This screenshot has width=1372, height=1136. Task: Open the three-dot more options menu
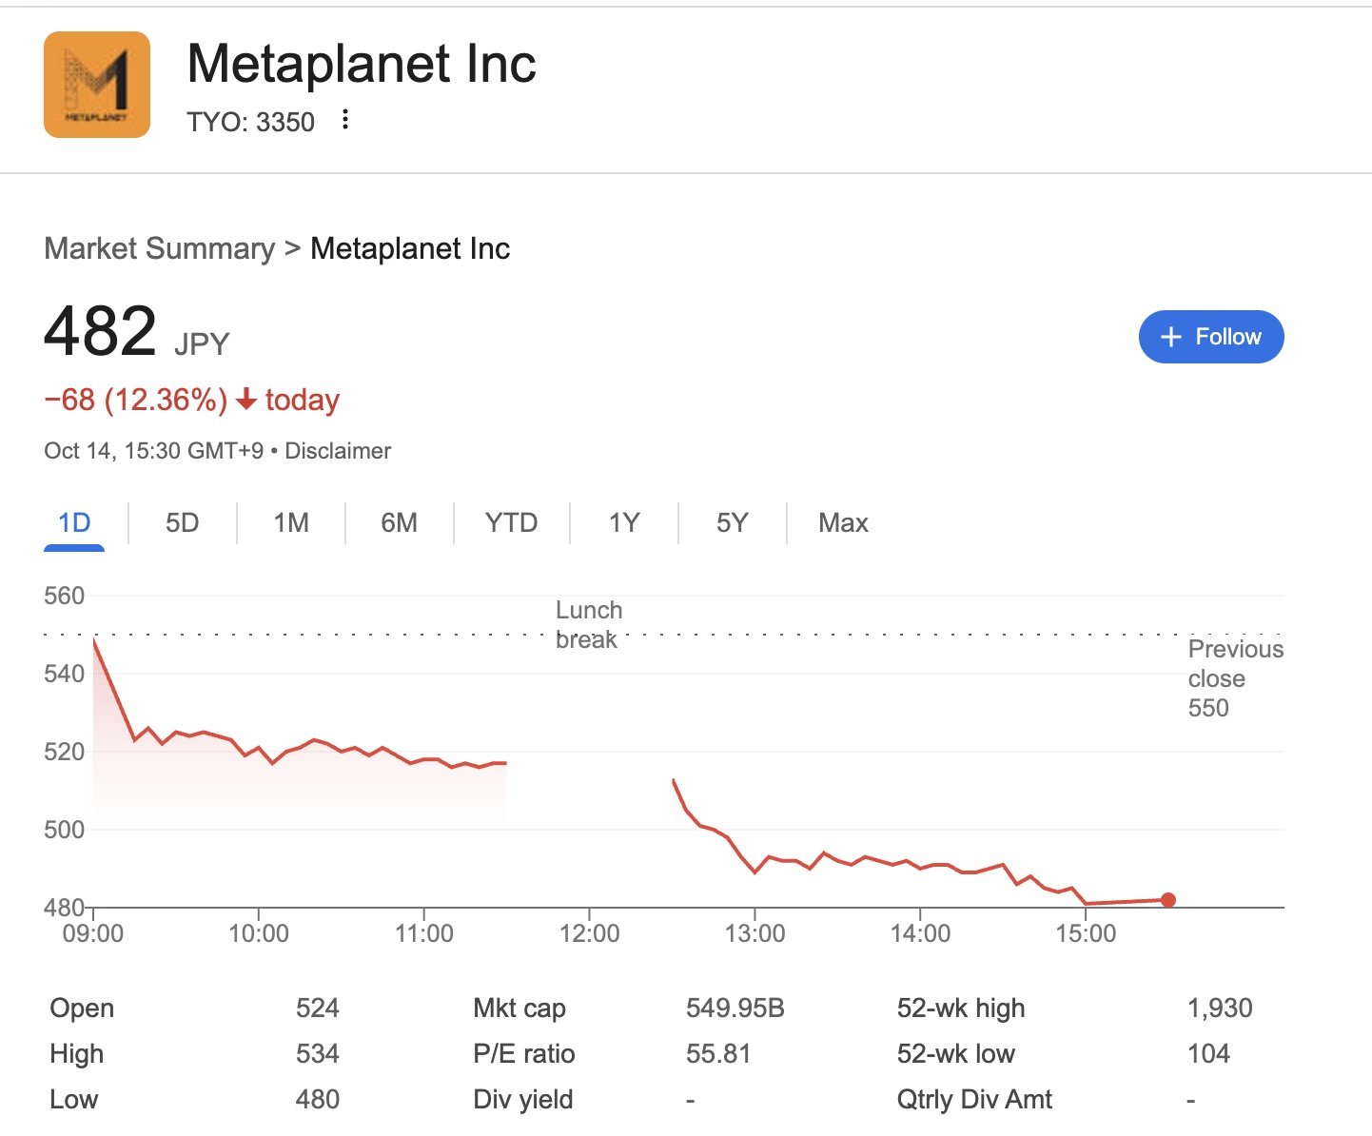(x=345, y=120)
